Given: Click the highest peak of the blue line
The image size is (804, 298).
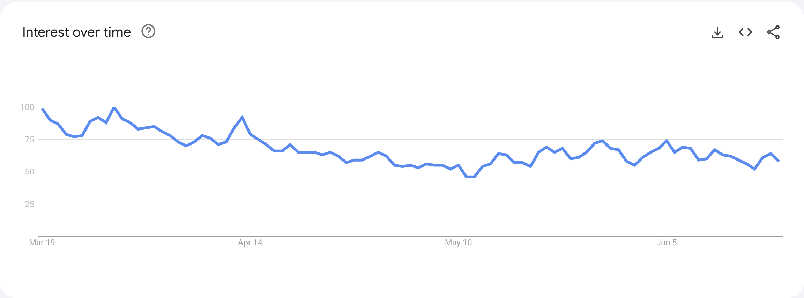Looking at the screenshot, I should click(x=114, y=107).
